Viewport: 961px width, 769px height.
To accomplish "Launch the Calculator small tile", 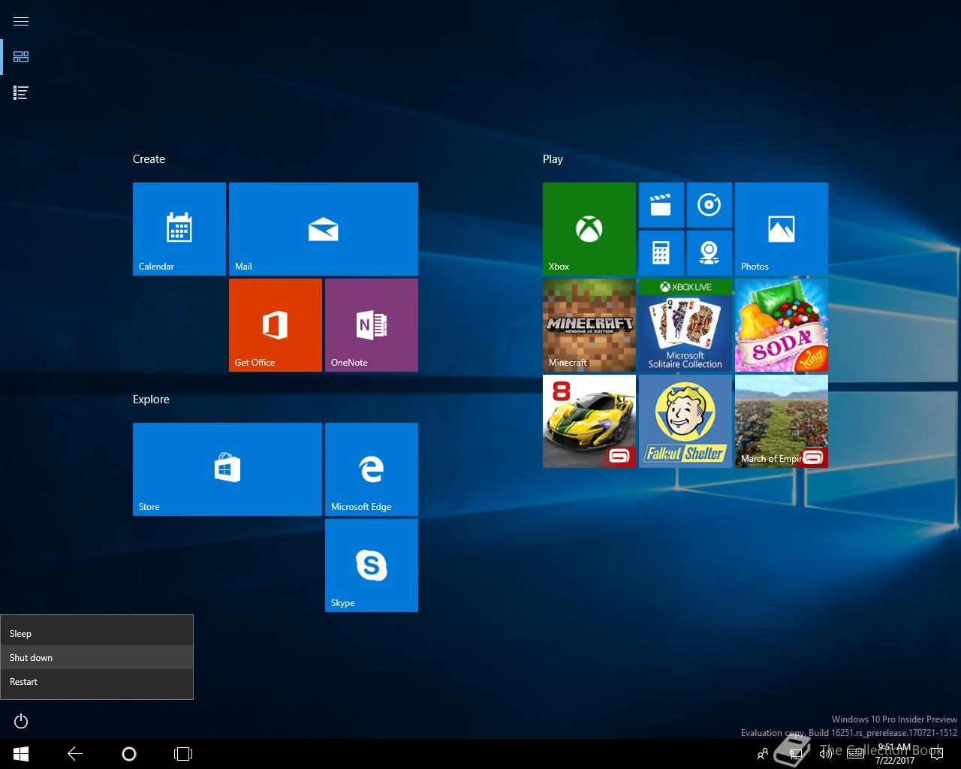I will 661,253.
